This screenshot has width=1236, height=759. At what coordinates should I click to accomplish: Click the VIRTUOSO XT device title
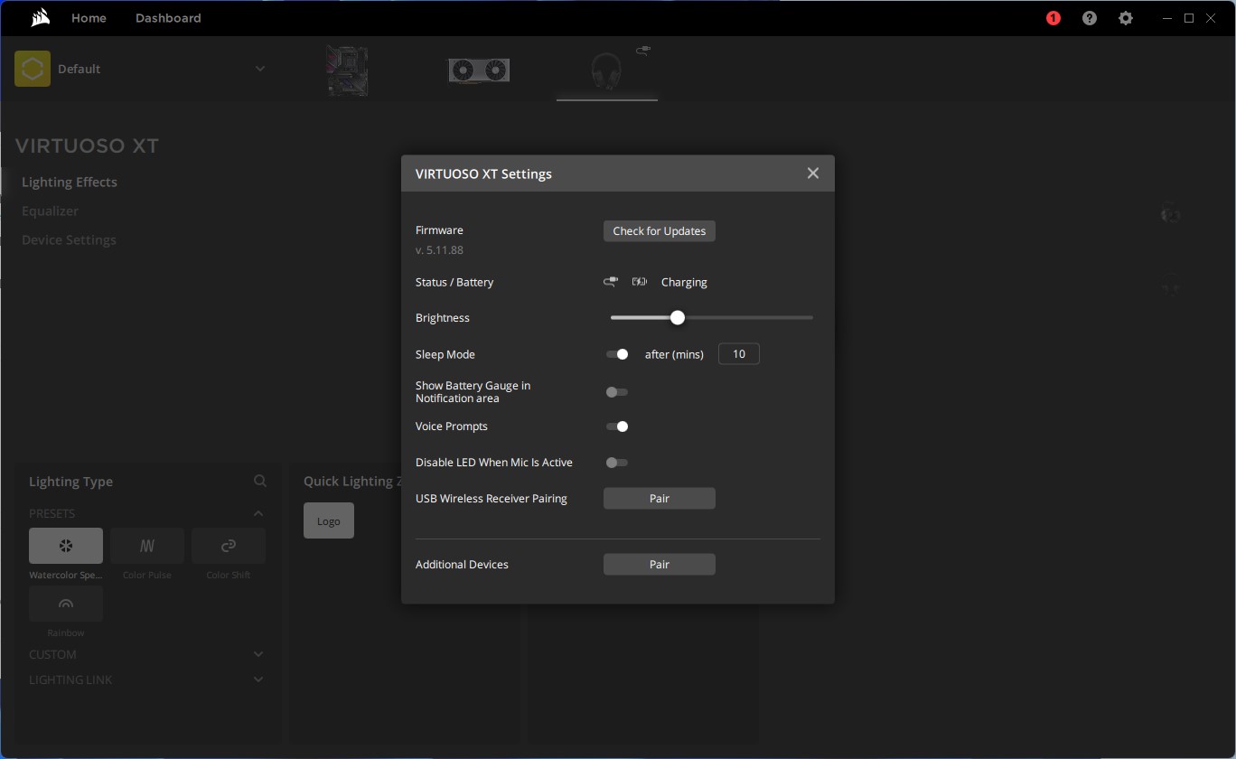coord(87,146)
